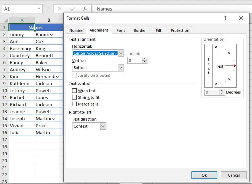The width and height of the screenshot is (252, 184).
Task: Open the Text direction dropdown
Action: [103, 126]
